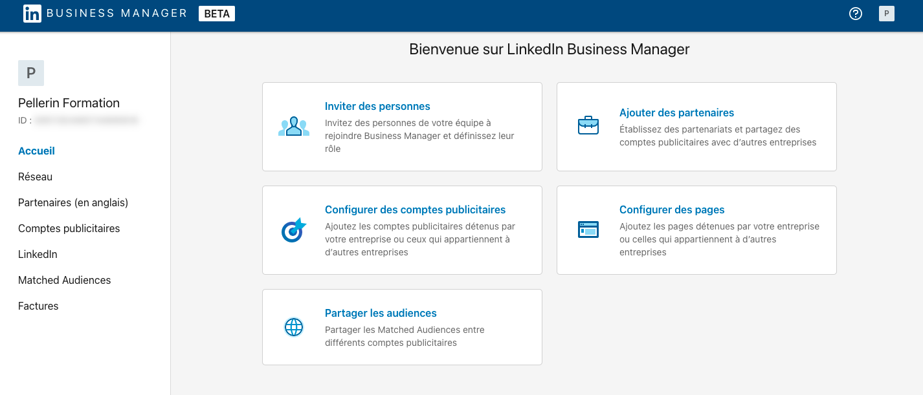923x395 pixels.
Task: Click the briefcase partners icon
Action: pyautogui.click(x=588, y=125)
